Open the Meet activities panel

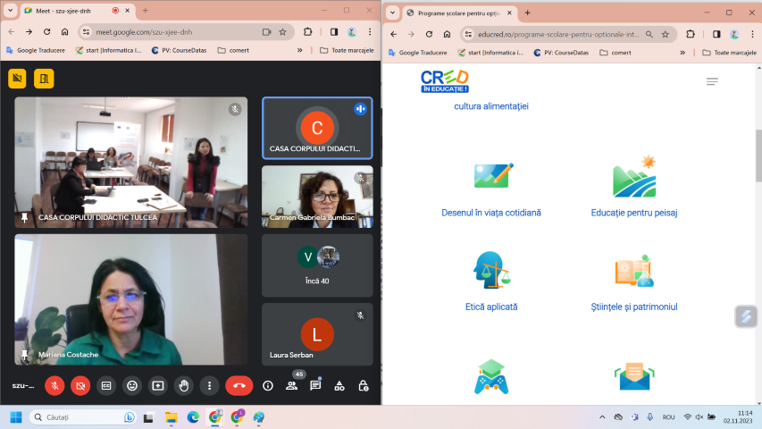point(339,386)
